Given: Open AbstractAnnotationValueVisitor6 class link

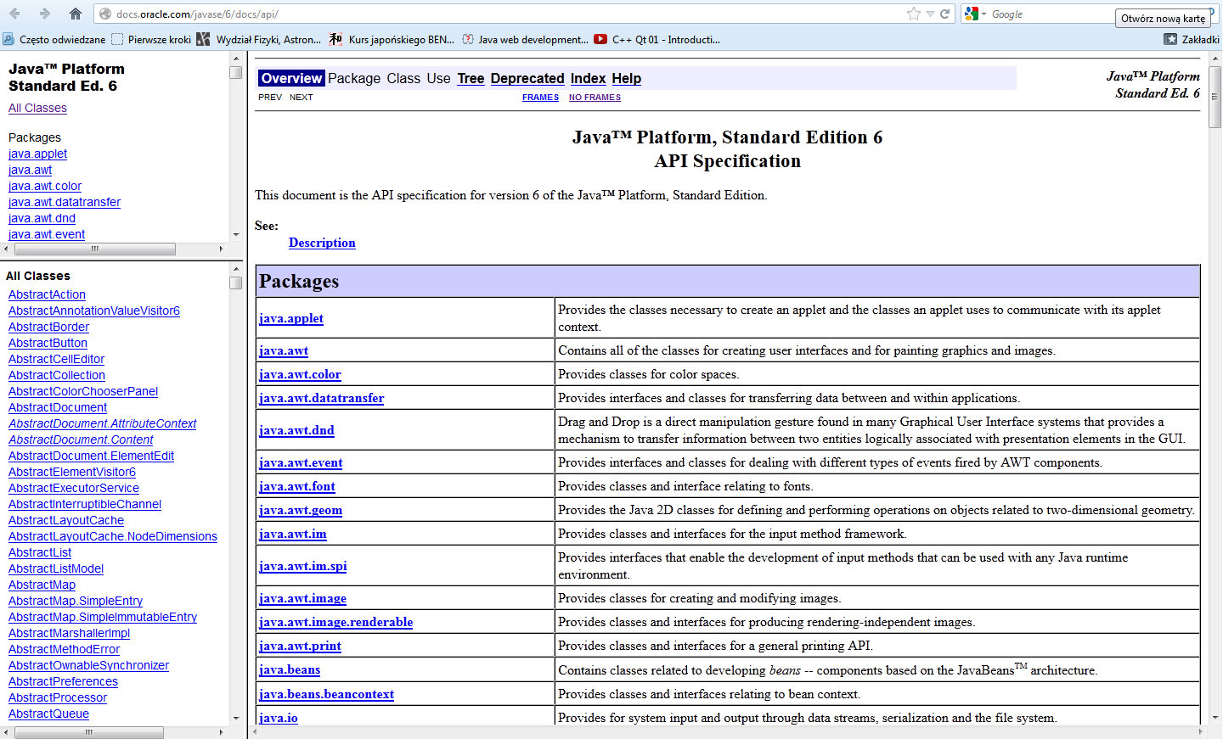Looking at the screenshot, I should [x=94, y=311].
